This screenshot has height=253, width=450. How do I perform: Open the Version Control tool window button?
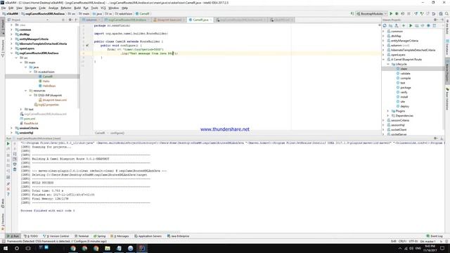(x=56, y=236)
